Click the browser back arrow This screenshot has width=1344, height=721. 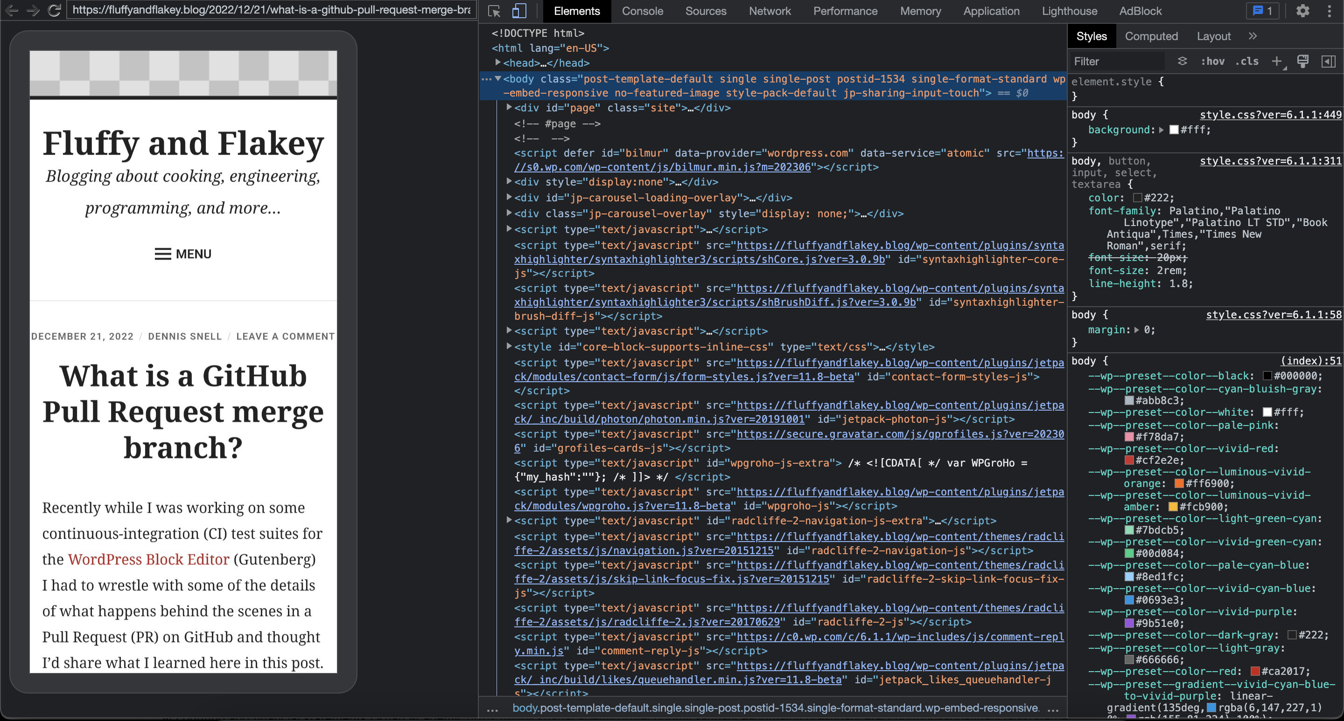(x=12, y=10)
